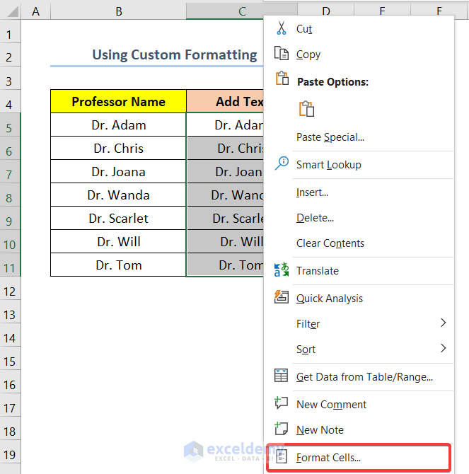Click the clipboard icon beside Paste Options
469x474 pixels.
pos(282,79)
